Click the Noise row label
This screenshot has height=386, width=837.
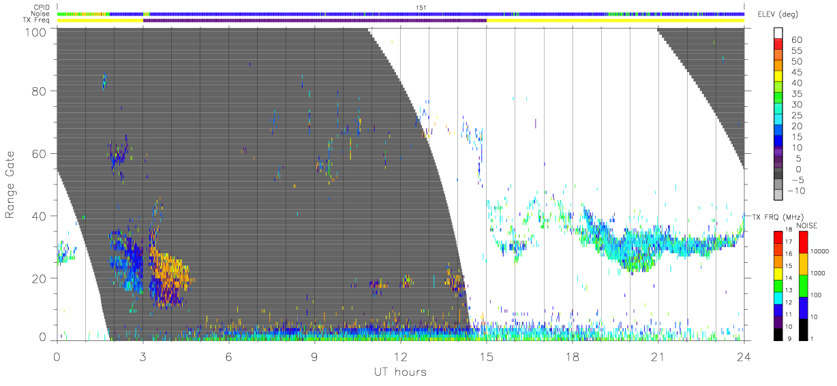[x=41, y=14]
